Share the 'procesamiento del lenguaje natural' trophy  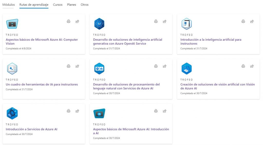(165, 66)
